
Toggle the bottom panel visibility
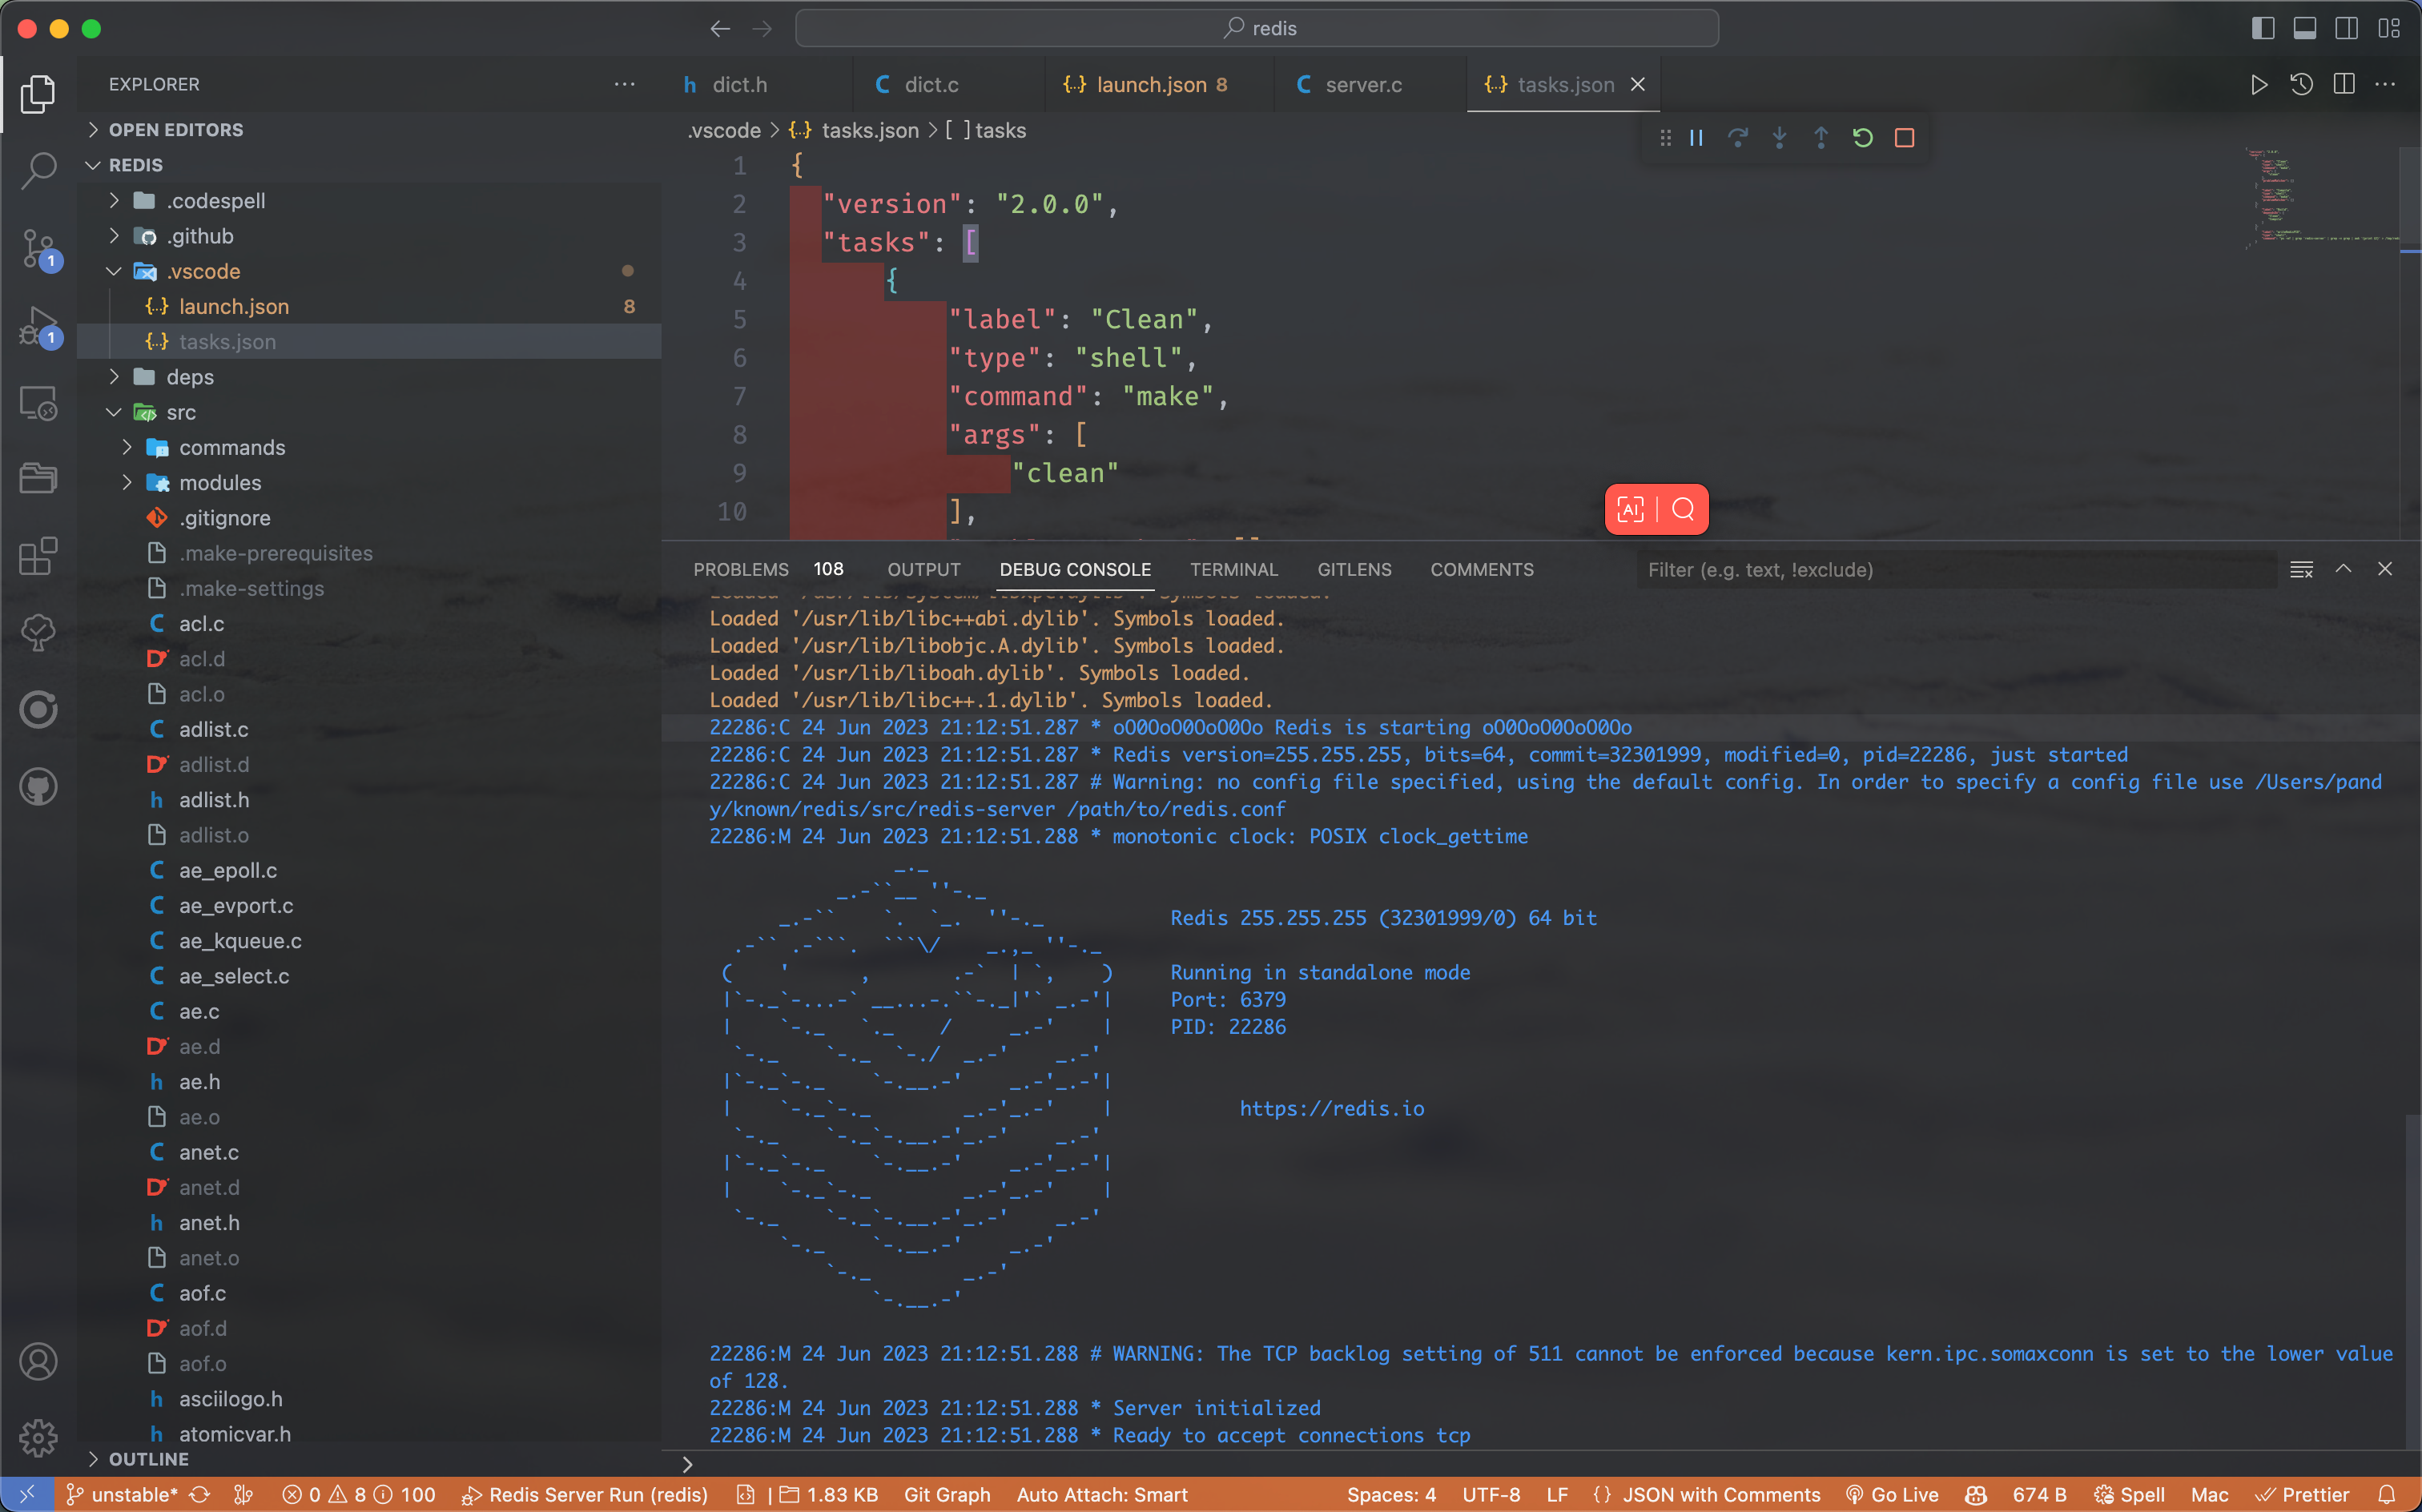click(x=2305, y=28)
